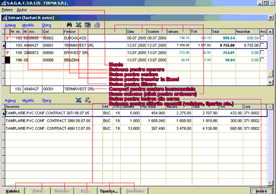This screenshot has height=194, width=276.
Task: Tick the Aviz checkbox for EUROGLASS
Action: click(x=262, y=38)
